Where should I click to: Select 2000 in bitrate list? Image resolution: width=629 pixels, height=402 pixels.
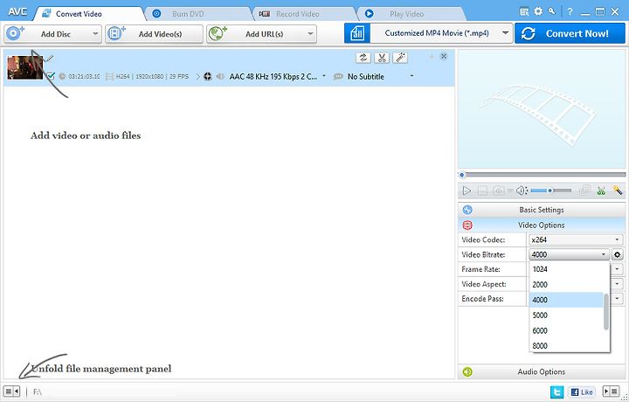click(566, 284)
